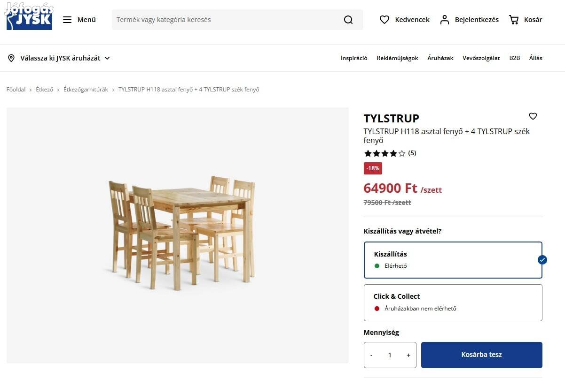This screenshot has width=565, height=378.
Task: Choose the Click & Collect option
Action: point(453,302)
